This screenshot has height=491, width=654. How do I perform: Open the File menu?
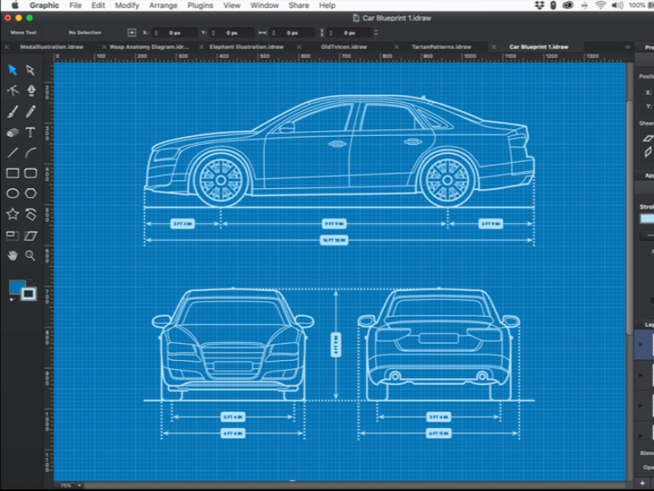[x=75, y=6]
